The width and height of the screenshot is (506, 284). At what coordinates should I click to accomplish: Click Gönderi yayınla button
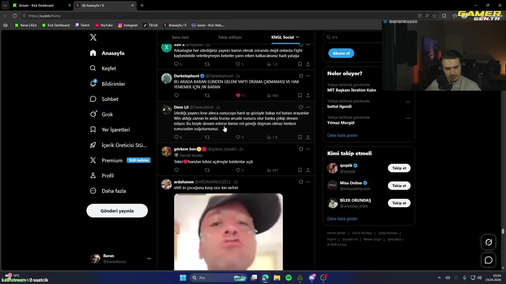tap(117, 211)
